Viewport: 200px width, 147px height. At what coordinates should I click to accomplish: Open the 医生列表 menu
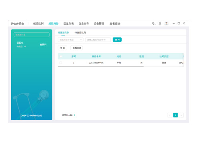coord(68,24)
